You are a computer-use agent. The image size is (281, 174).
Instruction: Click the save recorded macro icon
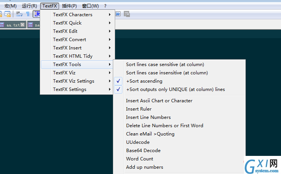[x=127, y=14]
